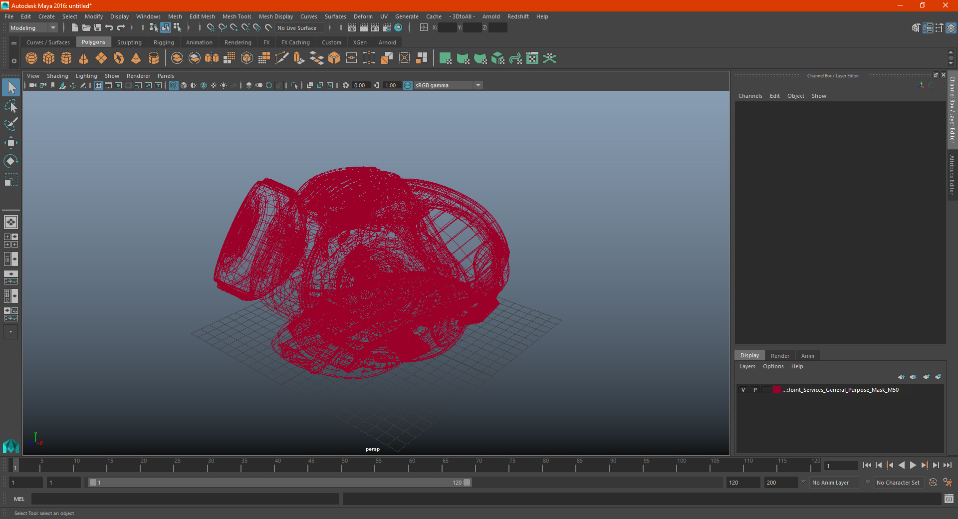Open the Attribute Editor vertical side tab
Screen dimensions: 958x519
[x=952, y=175]
